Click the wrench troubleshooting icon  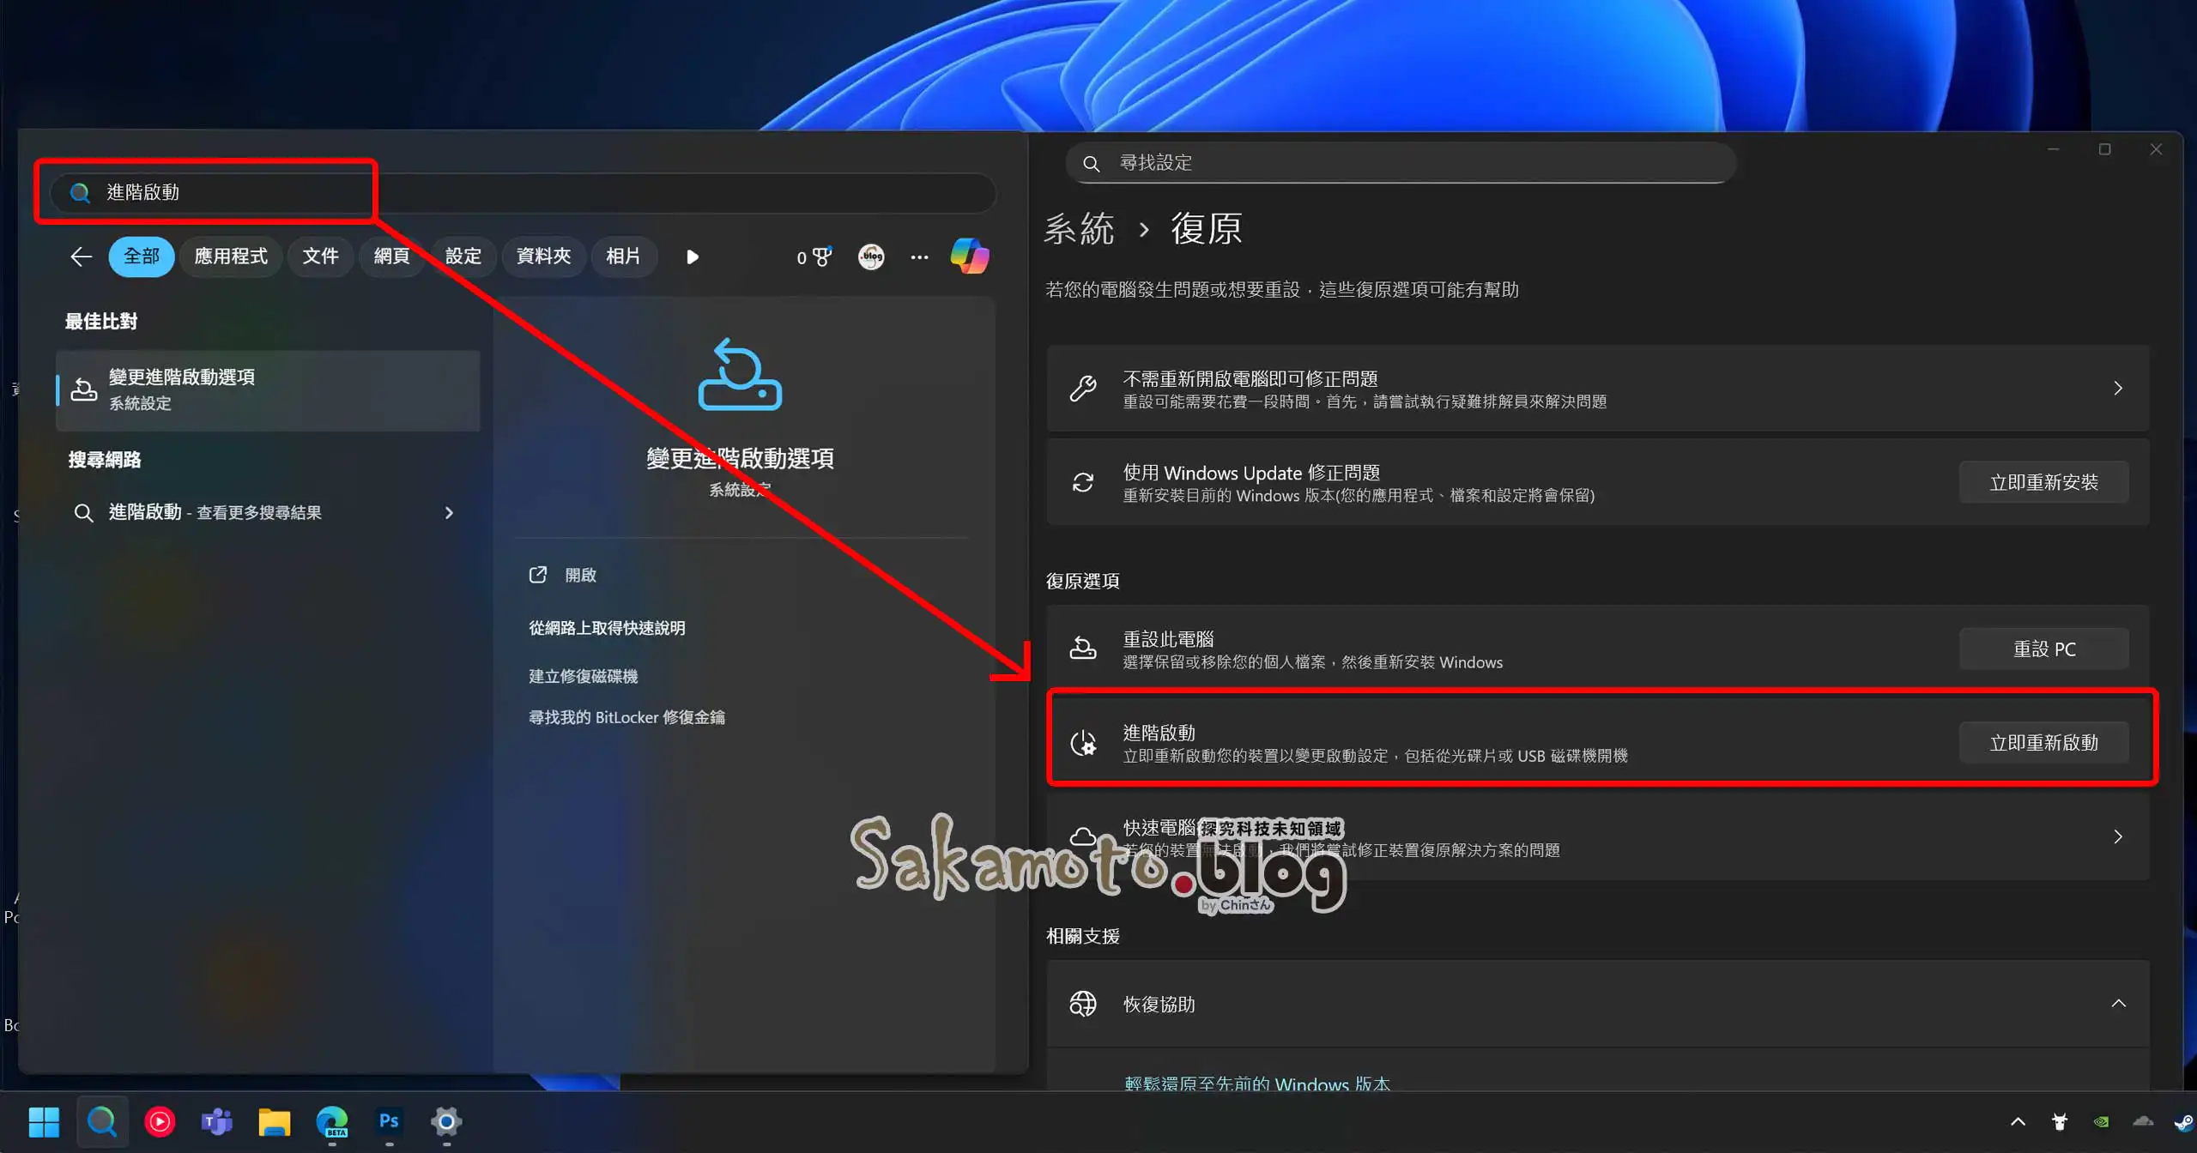point(1084,389)
